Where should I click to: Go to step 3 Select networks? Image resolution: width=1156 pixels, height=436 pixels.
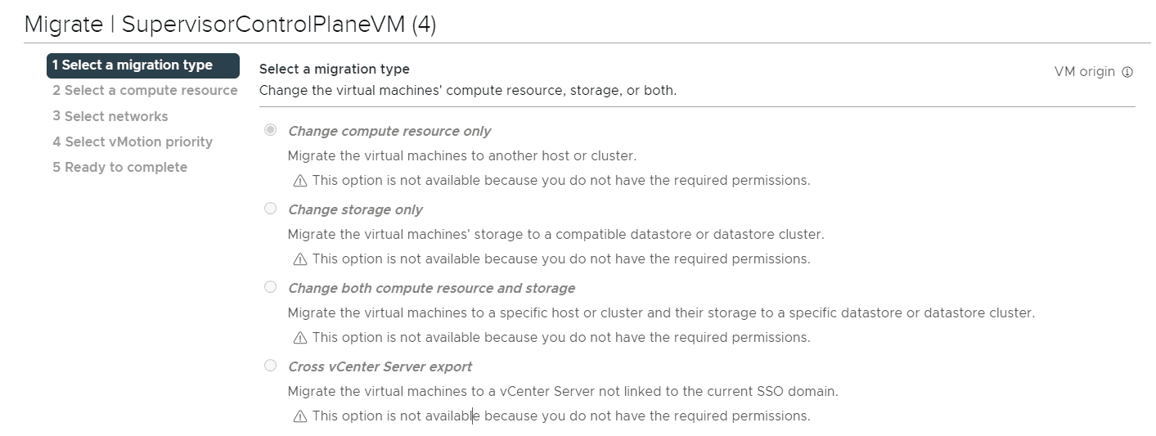pyautogui.click(x=110, y=116)
